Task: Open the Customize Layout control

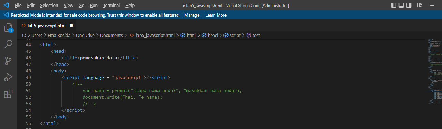Action: tap(420, 5)
